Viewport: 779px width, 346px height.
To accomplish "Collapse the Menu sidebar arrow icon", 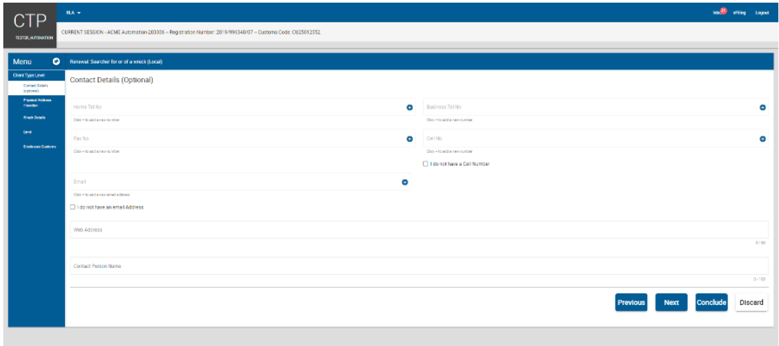I will [56, 62].
